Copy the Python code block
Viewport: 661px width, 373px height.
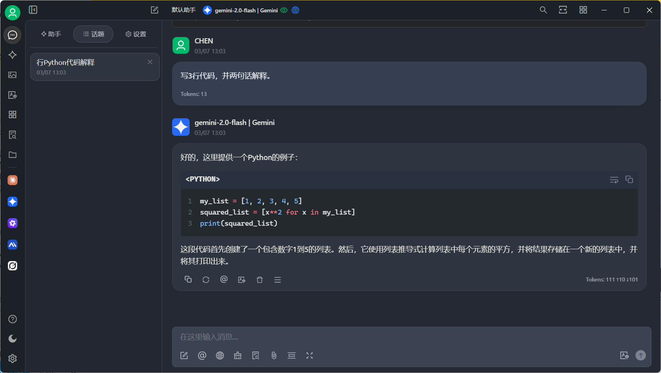tap(629, 180)
